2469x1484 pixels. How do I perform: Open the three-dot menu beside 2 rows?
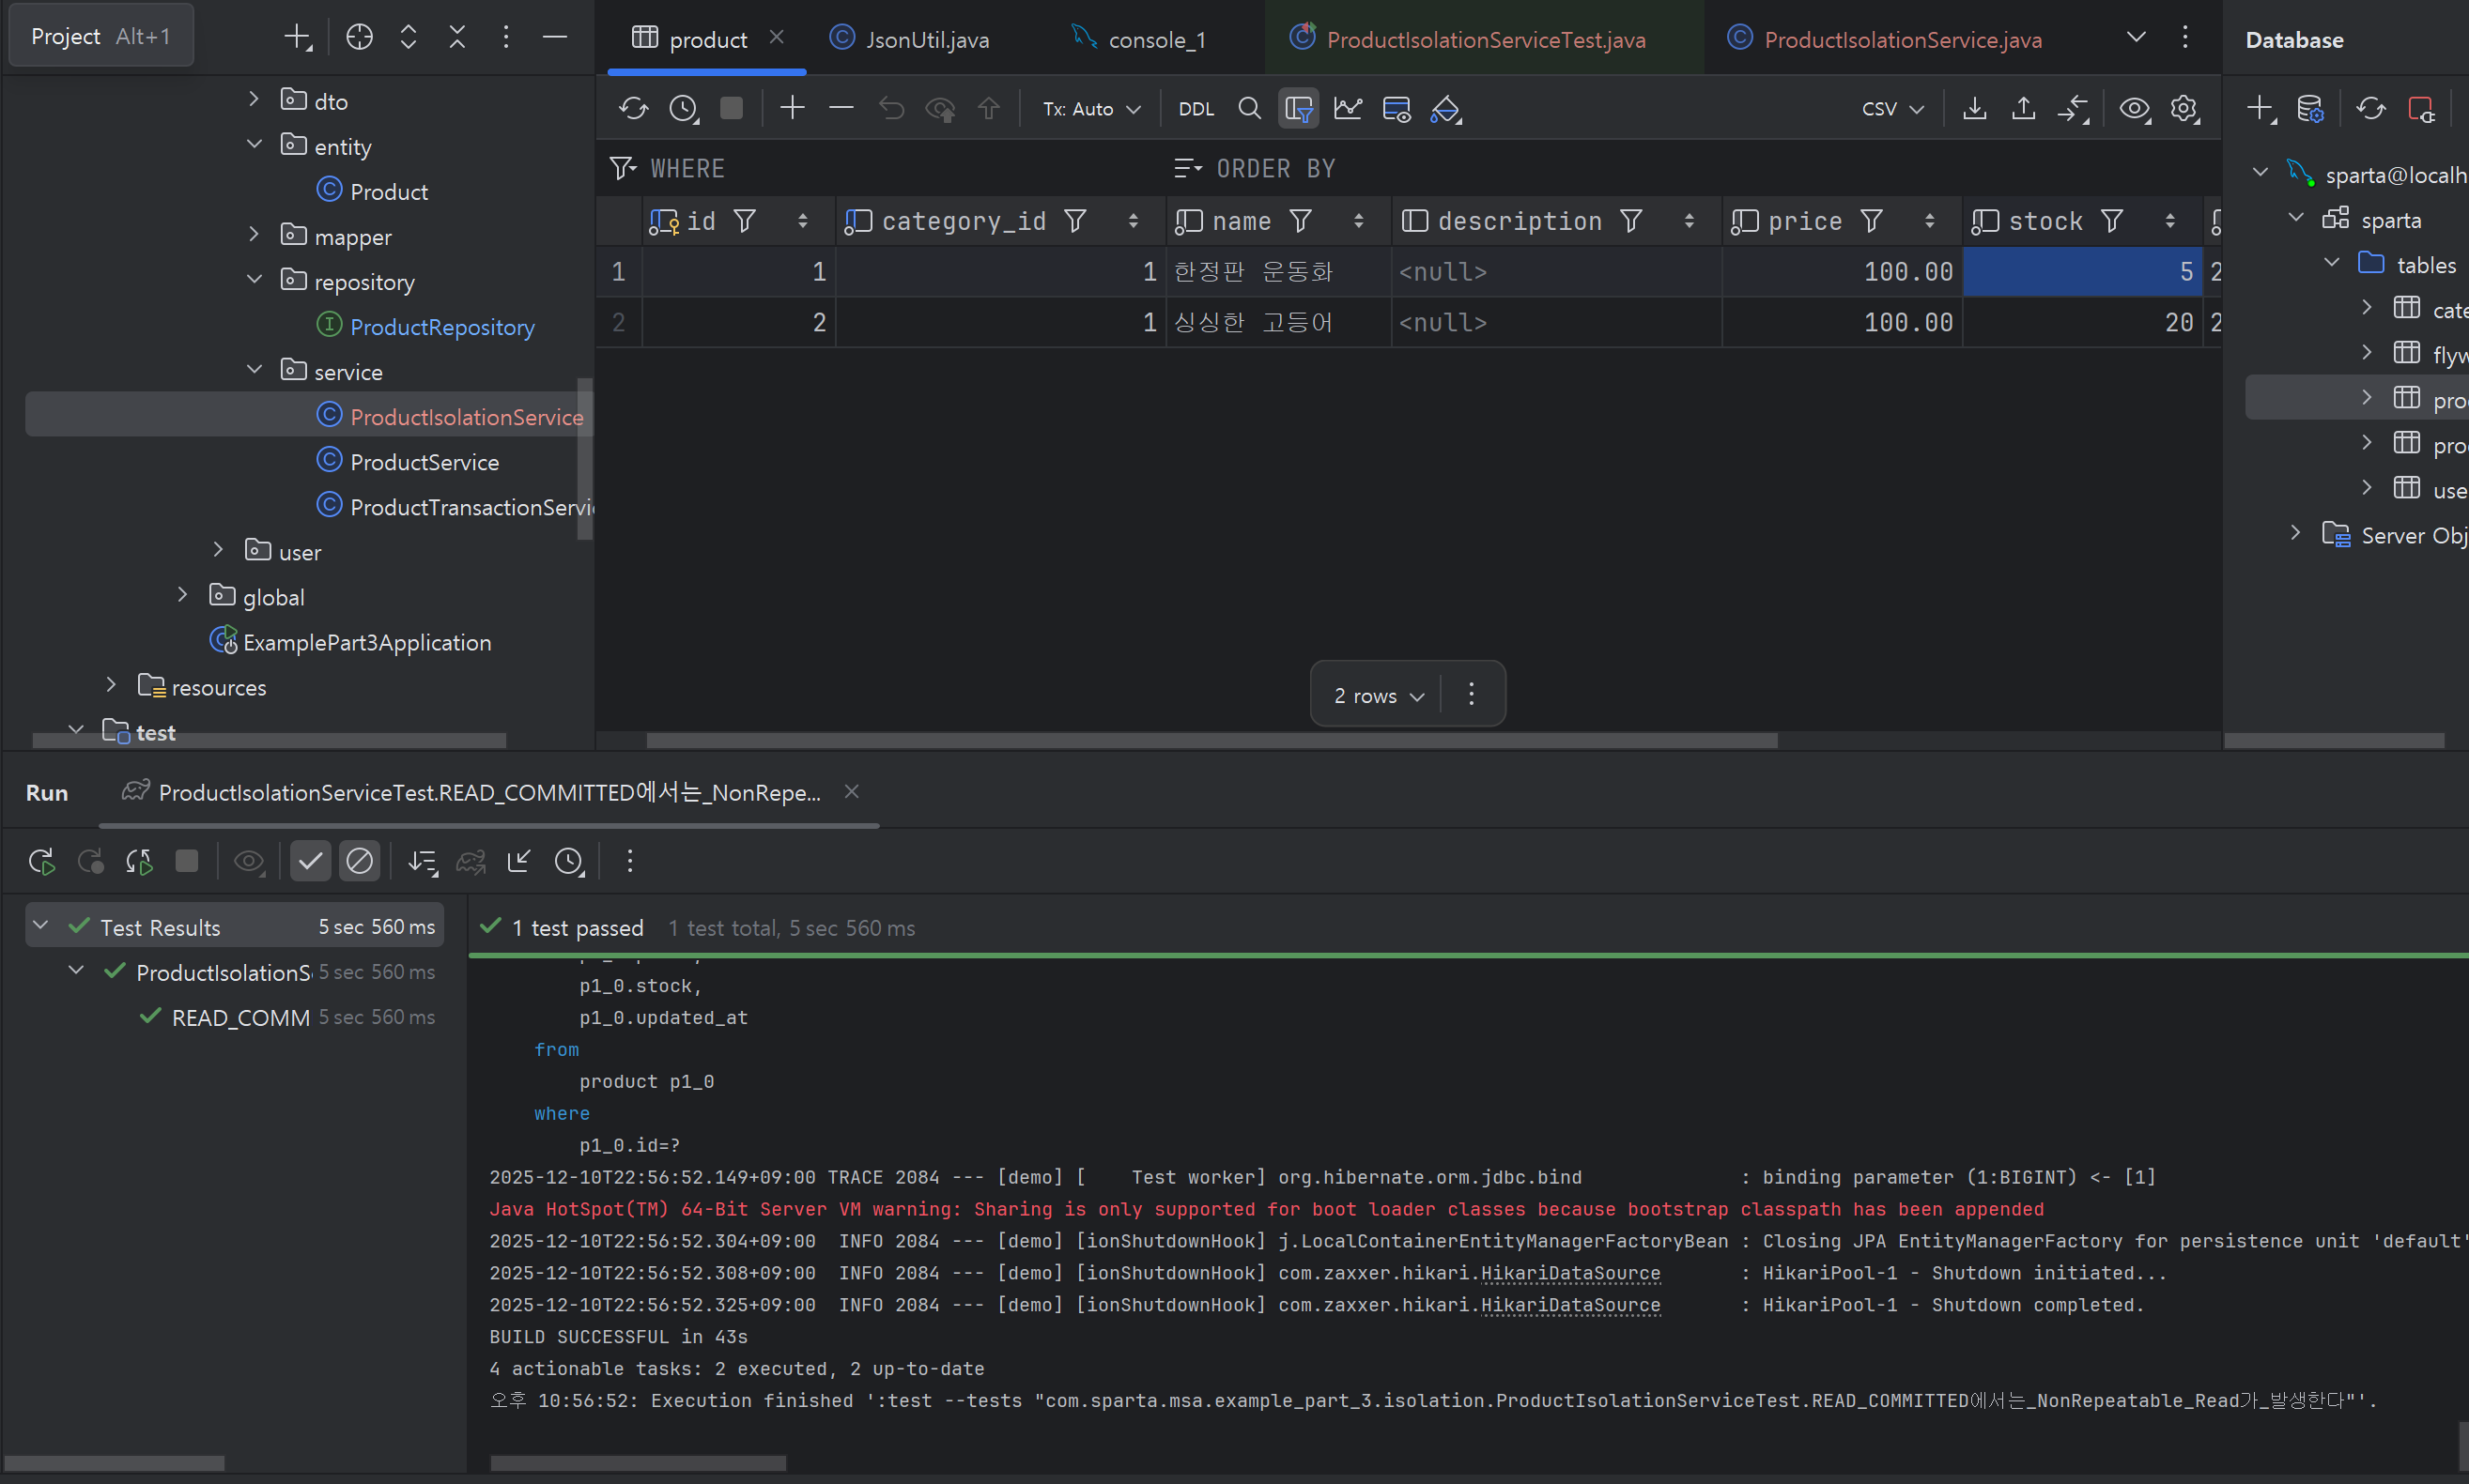pyautogui.click(x=1471, y=694)
